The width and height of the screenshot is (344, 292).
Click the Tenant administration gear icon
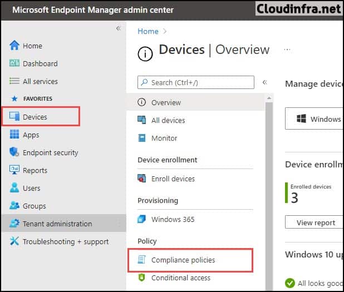tap(14, 223)
